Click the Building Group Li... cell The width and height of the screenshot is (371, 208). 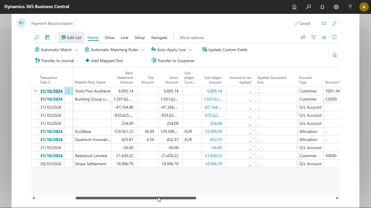click(x=92, y=99)
